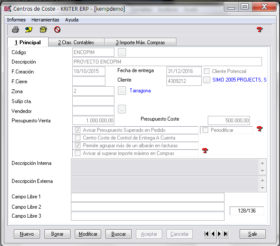This screenshot has height=246, width=280.
Task: Click the Buscar button
Action: (x=118, y=234)
